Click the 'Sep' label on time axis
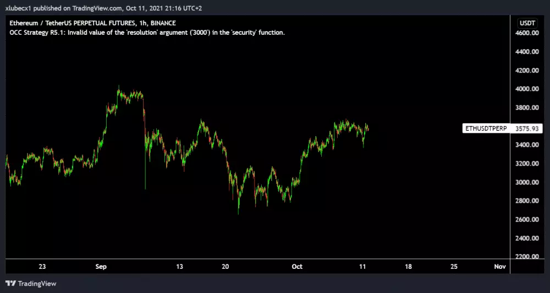Screen dimensions: 550x293 pyautogui.click(x=101, y=267)
